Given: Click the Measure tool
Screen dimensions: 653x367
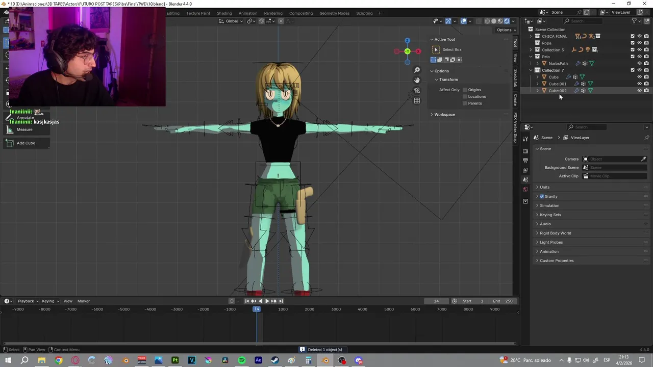Looking at the screenshot, I should click(x=27, y=129).
